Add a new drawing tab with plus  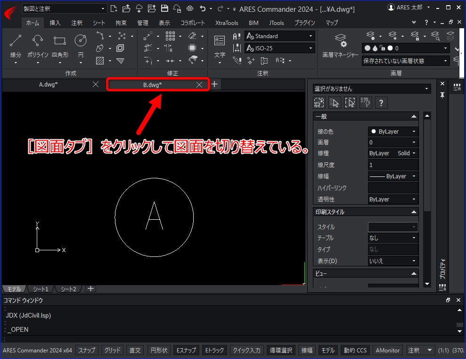pos(214,85)
